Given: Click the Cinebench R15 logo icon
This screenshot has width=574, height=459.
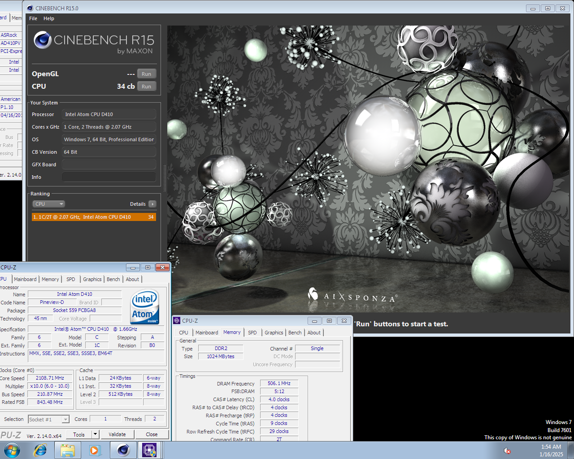Looking at the screenshot, I should [x=43, y=40].
